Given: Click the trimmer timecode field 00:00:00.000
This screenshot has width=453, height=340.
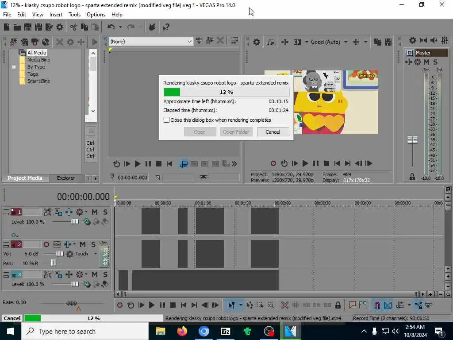Looking at the screenshot, I should tap(132, 178).
